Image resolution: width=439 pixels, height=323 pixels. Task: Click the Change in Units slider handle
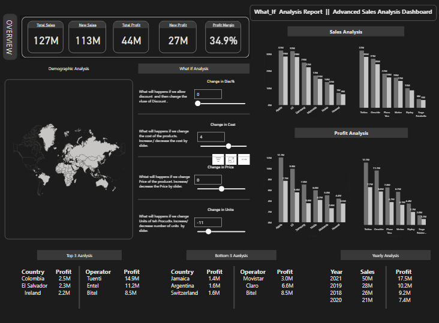coord(208,231)
